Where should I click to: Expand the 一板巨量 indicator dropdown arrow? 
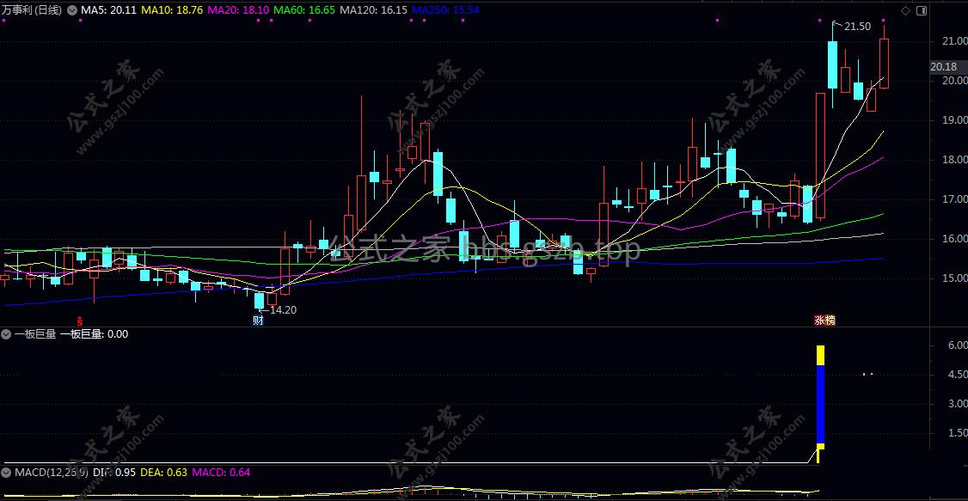pyautogui.click(x=7, y=334)
